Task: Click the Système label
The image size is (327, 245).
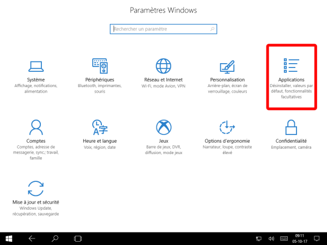Action: pos(36,80)
